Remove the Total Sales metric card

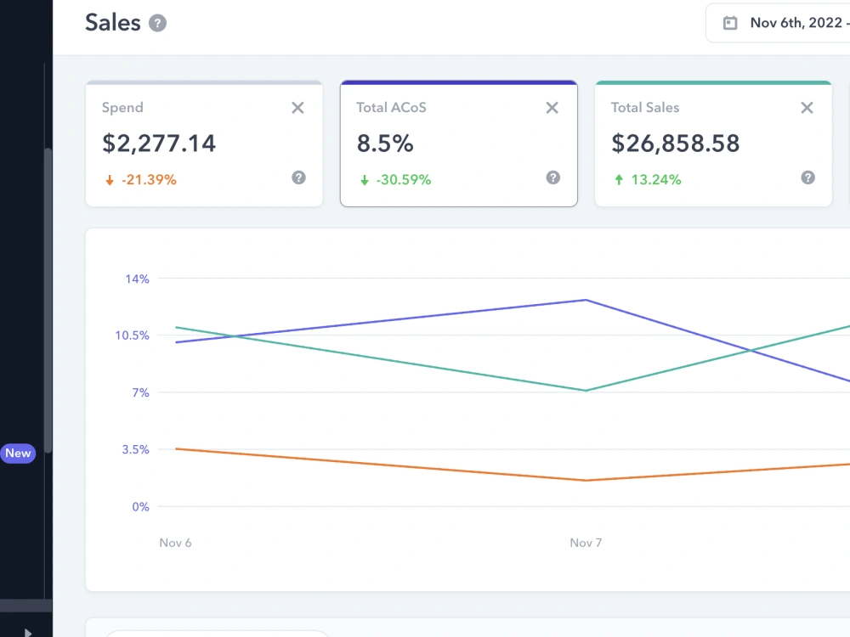click(x=807, y=108)
